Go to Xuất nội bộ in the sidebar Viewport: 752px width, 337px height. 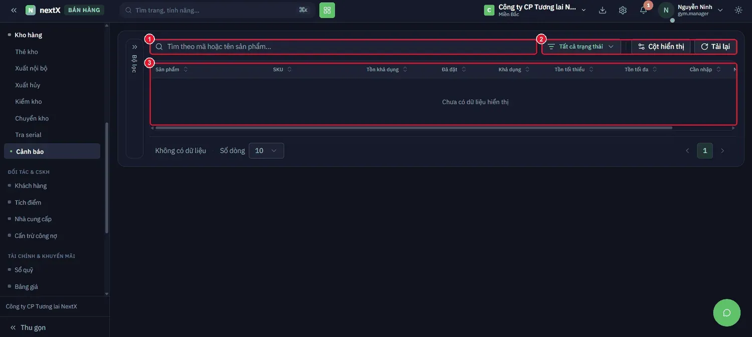point(31,68)
